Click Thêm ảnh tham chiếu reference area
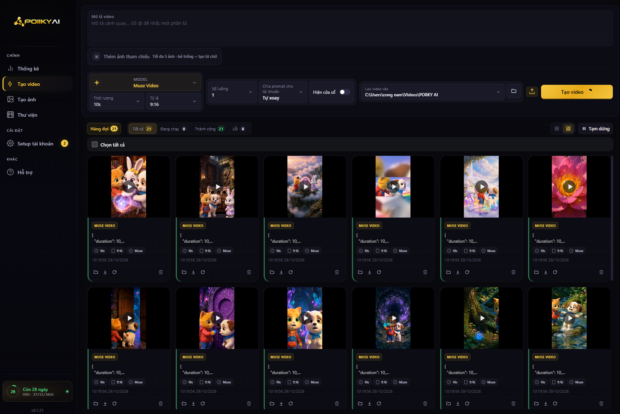Viewport: 620px width, 414px height. click(x=155, y=57)
